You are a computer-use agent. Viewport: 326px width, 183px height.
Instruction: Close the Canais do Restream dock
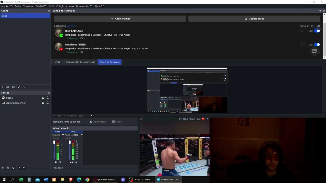324,11
